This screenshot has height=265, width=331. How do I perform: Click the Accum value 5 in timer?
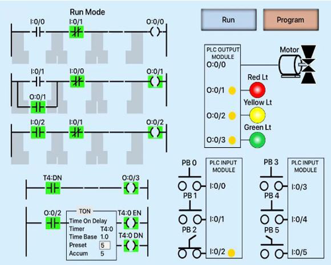click(103, 254)
